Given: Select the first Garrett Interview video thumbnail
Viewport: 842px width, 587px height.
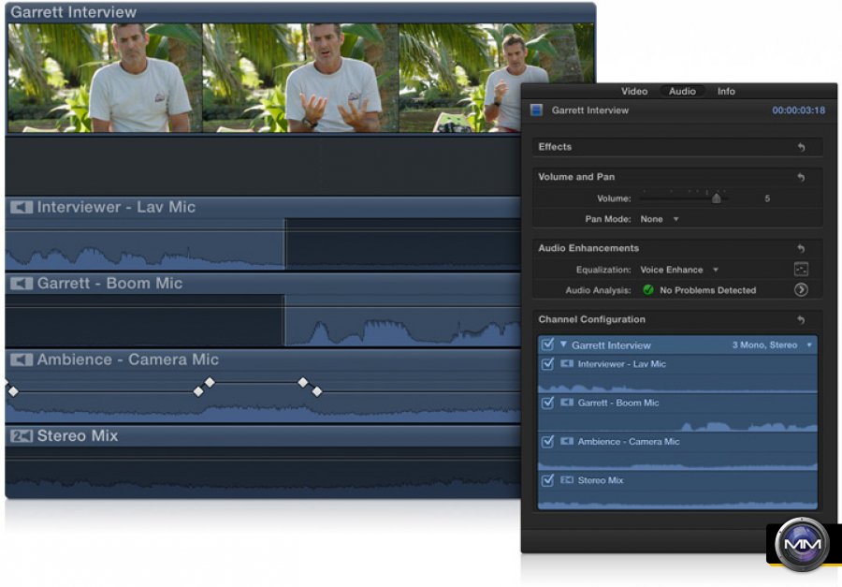Looking at the screenshot, I should pos(105,78).
